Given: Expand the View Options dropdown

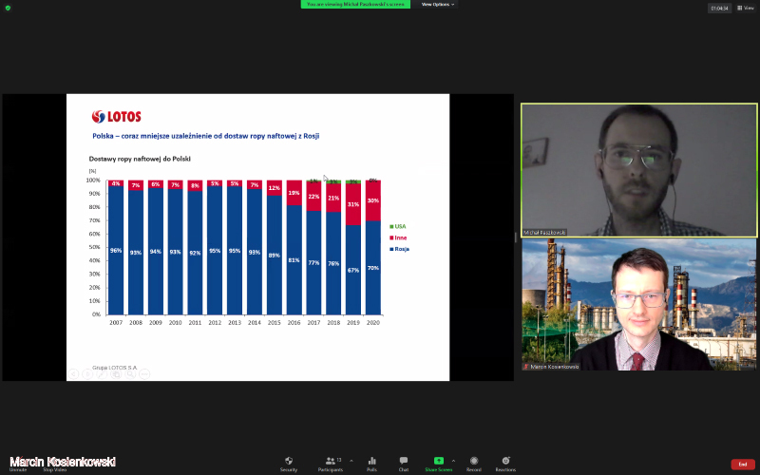Looking at the screenshot, I should [438, 4].
